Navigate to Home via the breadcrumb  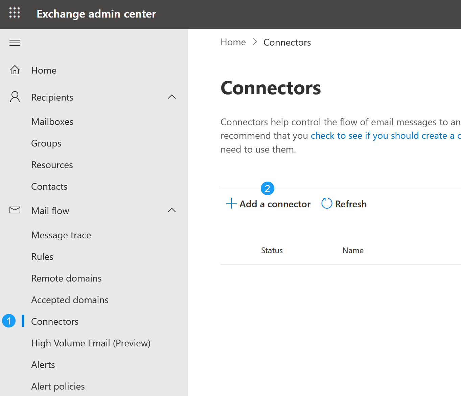click(233, 42)
